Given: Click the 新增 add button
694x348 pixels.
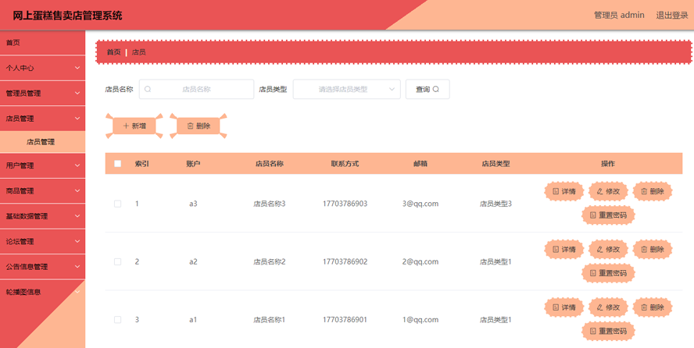Looking at the screenshot, I should point(134,126).
